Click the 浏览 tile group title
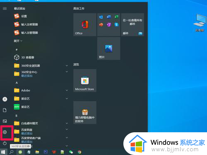This screenshot has width=207, height=155. click(76, 64)
